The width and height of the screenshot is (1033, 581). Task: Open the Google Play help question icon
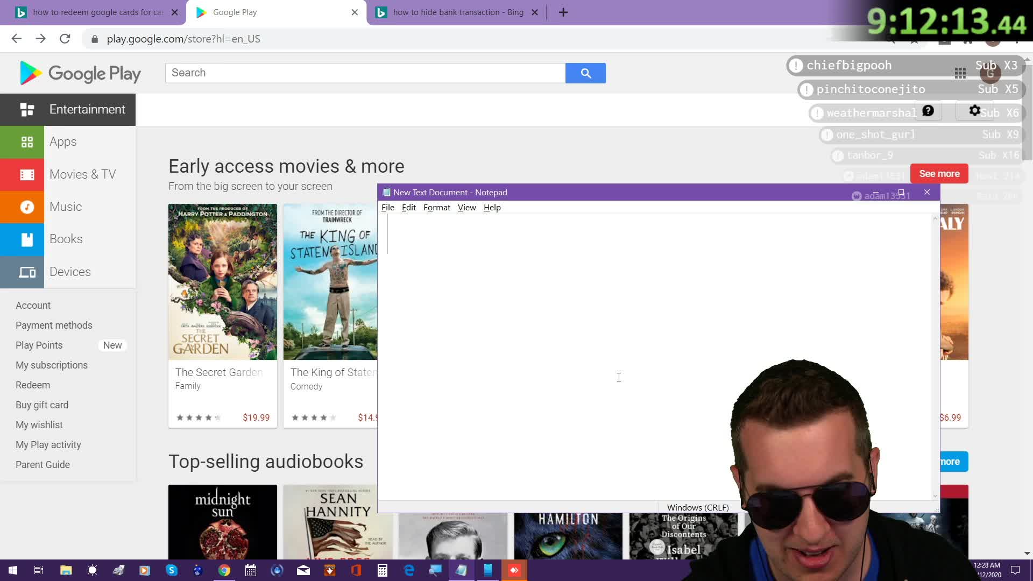pyautogui.click(x=928, y=111)
